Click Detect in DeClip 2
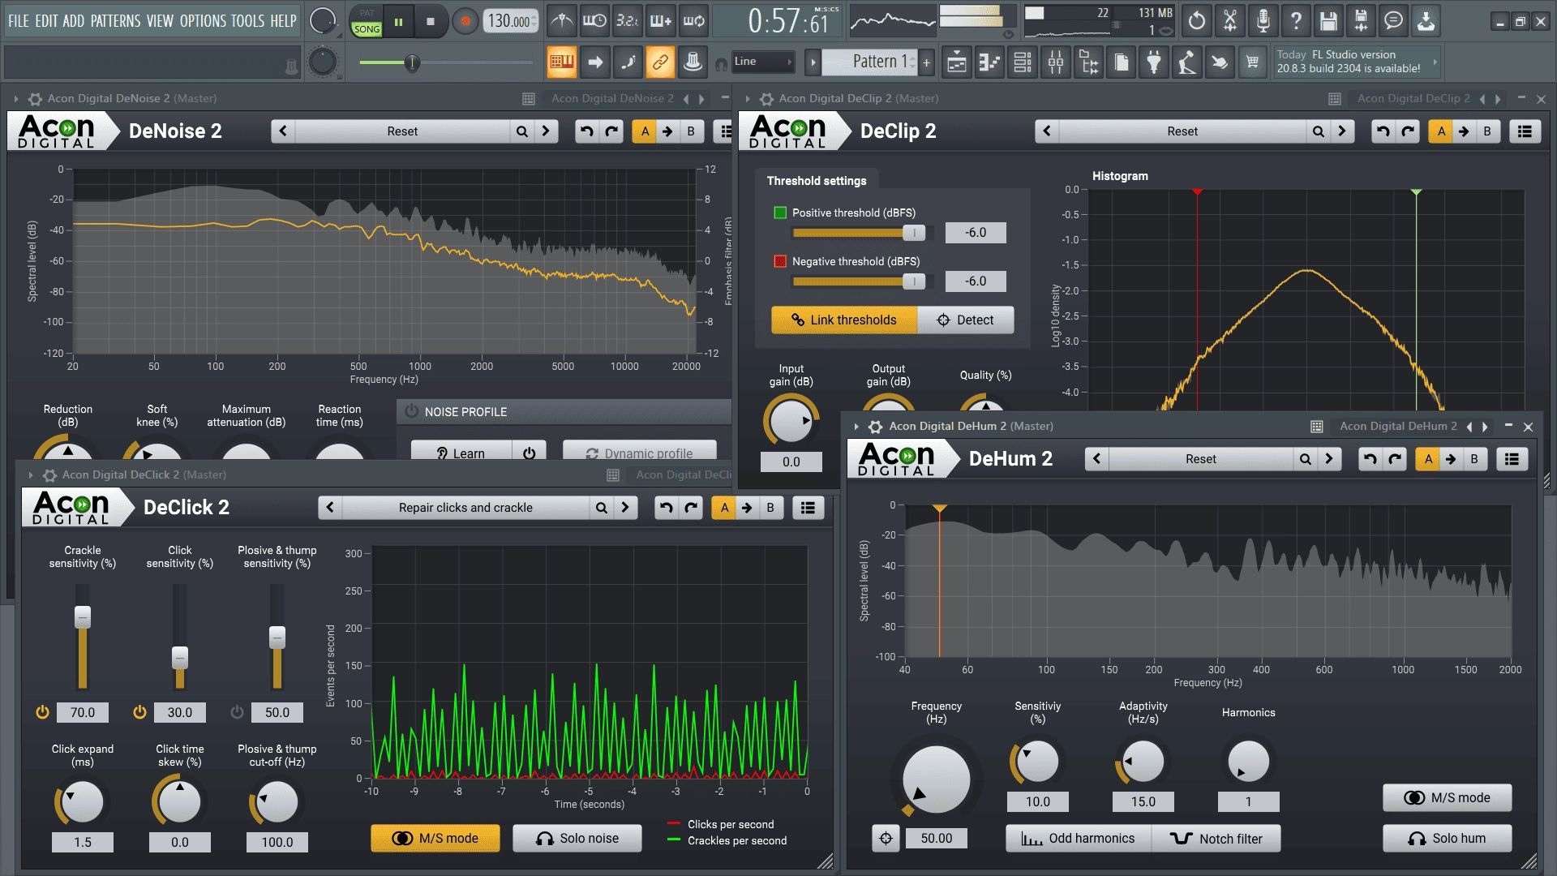This screenshot has width=1557, height=876. click(x=965, y=320)
